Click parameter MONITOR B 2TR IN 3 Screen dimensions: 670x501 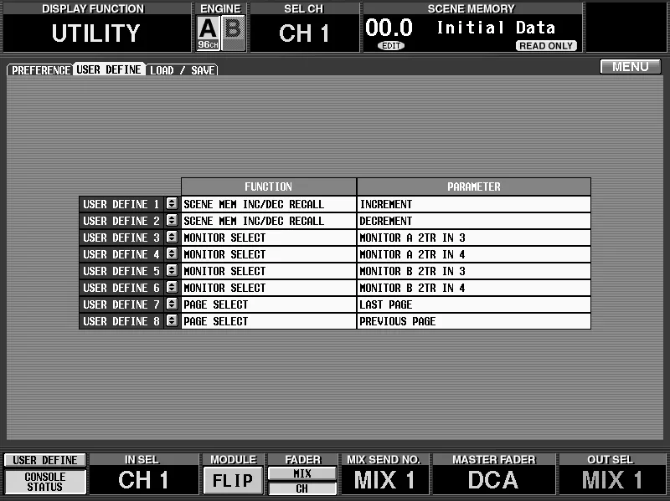(474, 271)
